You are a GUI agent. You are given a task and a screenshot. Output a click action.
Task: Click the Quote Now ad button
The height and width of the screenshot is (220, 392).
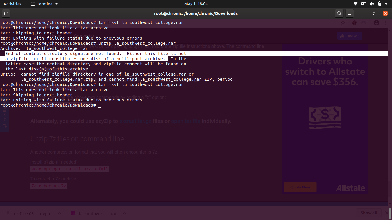[300, 187]
